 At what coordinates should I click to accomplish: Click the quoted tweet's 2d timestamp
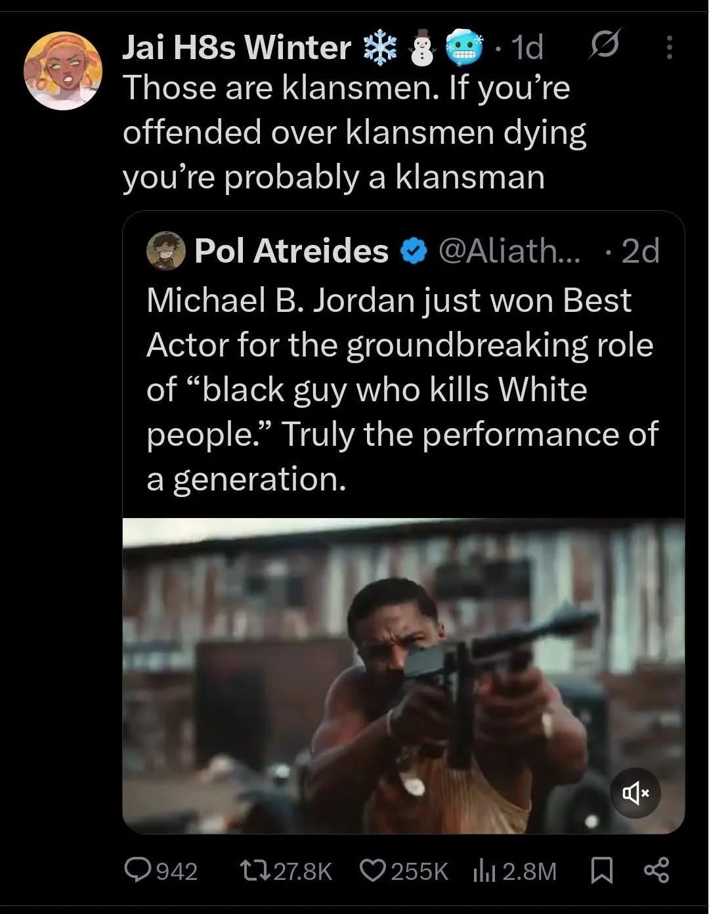click(x=639, y=251)
